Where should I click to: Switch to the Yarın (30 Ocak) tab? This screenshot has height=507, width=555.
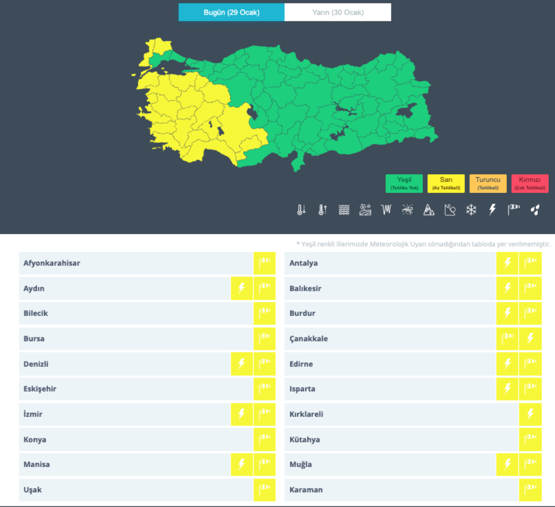pos(338,12)
